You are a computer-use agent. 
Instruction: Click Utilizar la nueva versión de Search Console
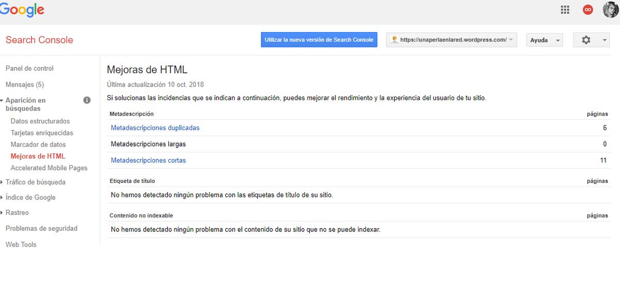[x=319, y=40]
